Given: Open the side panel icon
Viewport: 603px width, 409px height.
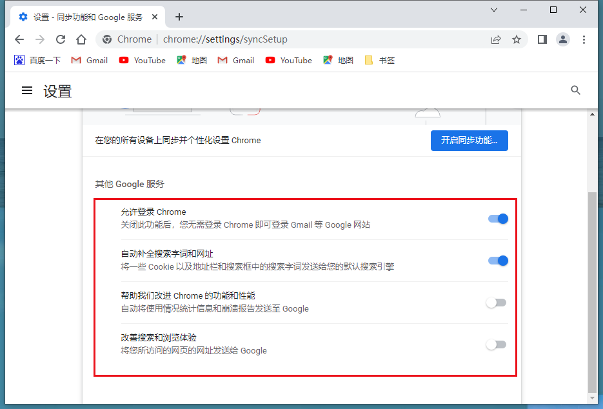Looking at the screenshot, I should click(x=542, y=39).
